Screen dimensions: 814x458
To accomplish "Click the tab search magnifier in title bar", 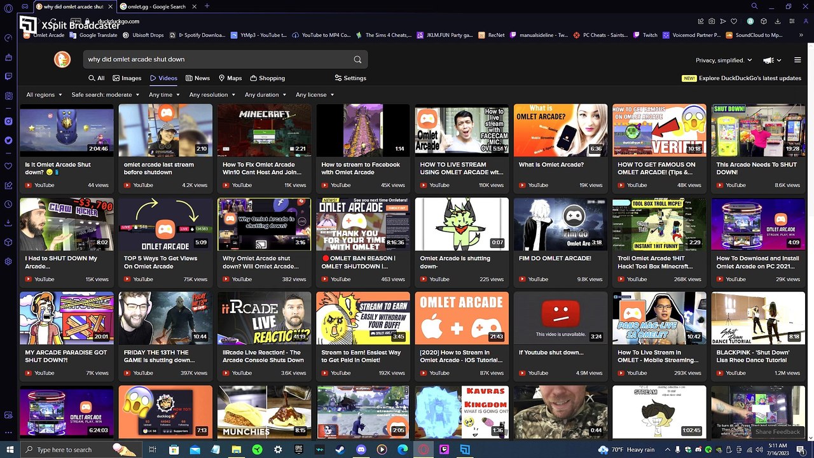I will click(x=754, y=6).
